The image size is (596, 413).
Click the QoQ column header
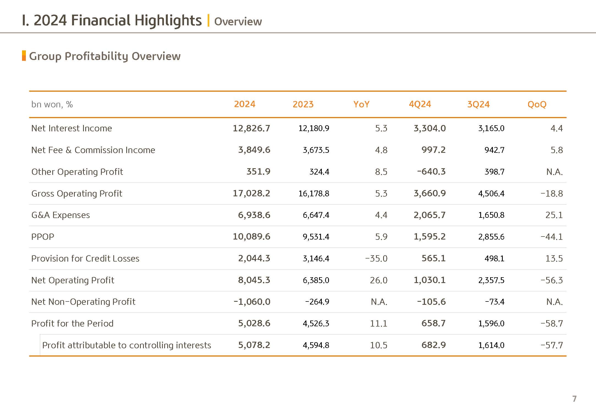click(x=537, y=104)
